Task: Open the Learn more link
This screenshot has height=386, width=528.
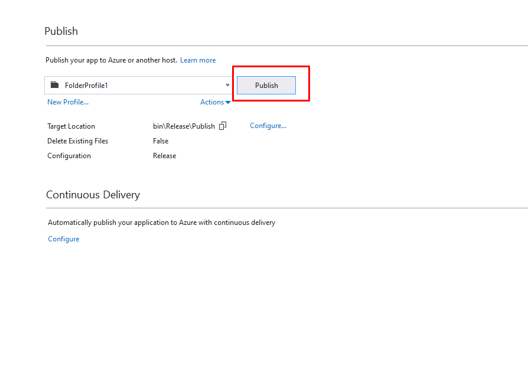Action: point(198,60)
